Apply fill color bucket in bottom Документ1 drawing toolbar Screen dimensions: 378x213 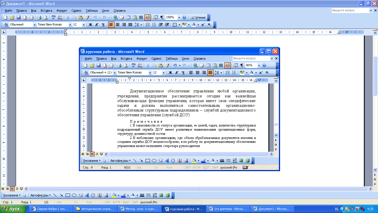(x=114, y=195)
